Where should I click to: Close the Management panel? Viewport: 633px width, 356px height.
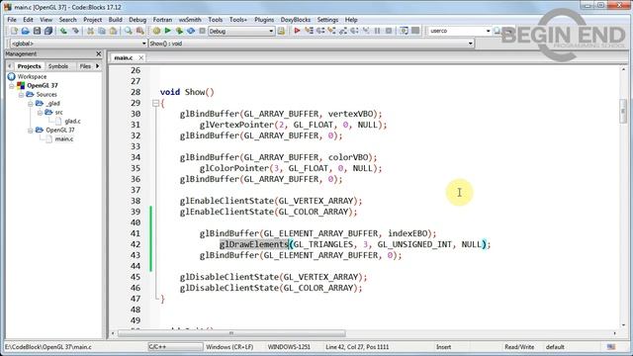(x=99, y=53)
